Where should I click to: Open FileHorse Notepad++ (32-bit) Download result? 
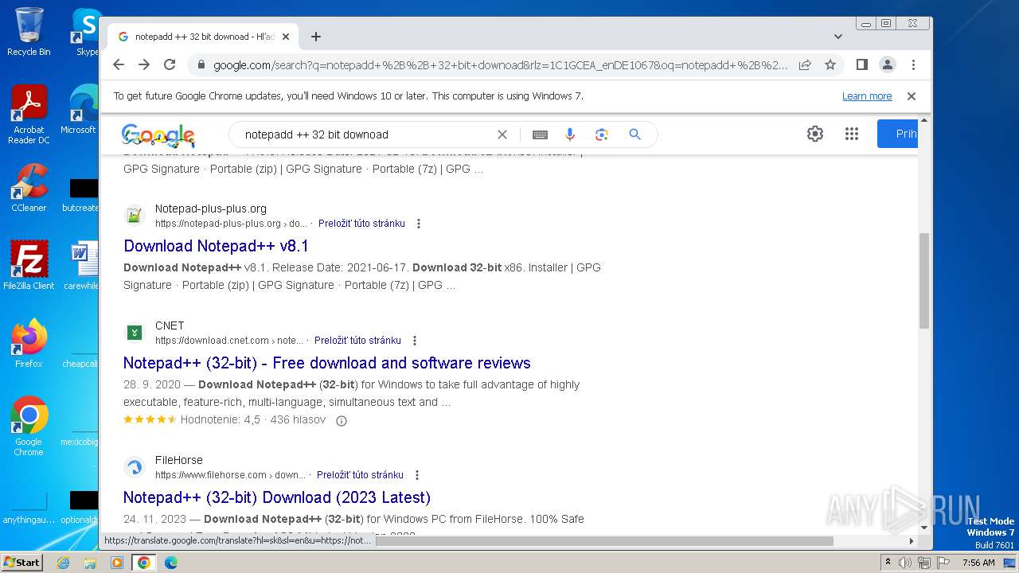coord(277,497)
